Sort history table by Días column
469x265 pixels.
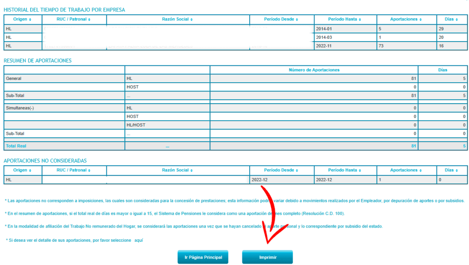pos(452,19)
